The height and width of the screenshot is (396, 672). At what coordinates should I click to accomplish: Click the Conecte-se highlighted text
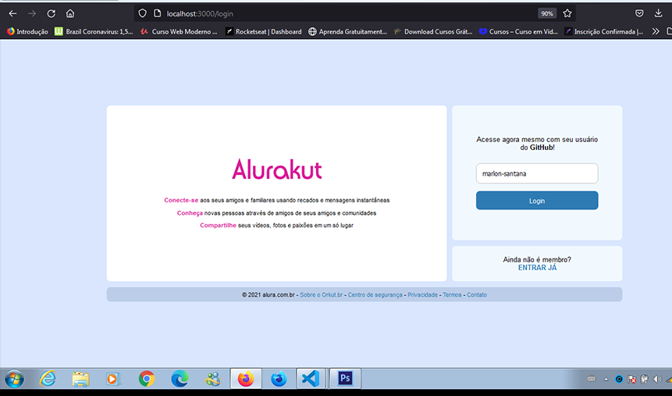[181, 201]
